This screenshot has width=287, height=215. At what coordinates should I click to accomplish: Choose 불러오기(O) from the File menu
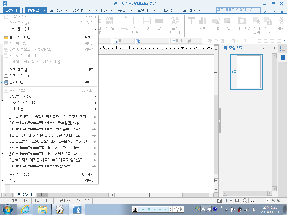coord(51,37)
